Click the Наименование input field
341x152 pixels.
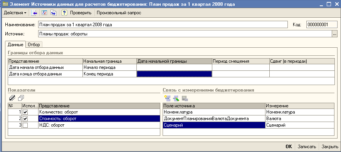pyautogui.click(x=163, y=25)
